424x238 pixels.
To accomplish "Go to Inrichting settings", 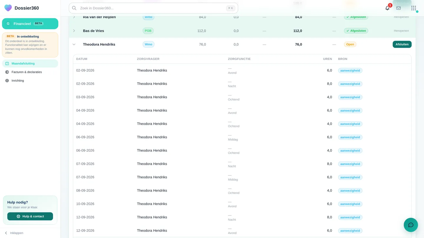I will 30,81.
